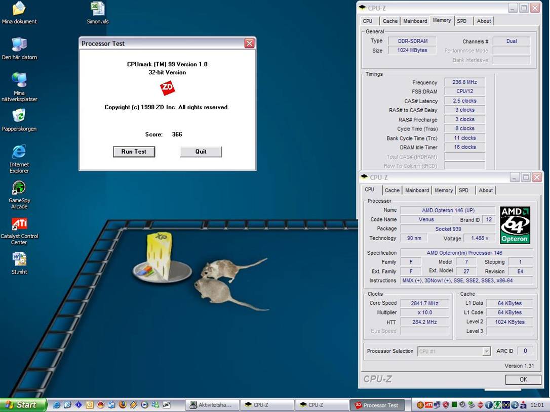Click Quit in the Processor Test dialog

click(x=201, y=152)
